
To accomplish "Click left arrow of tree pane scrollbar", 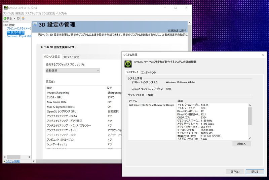I will coord(5,157).
